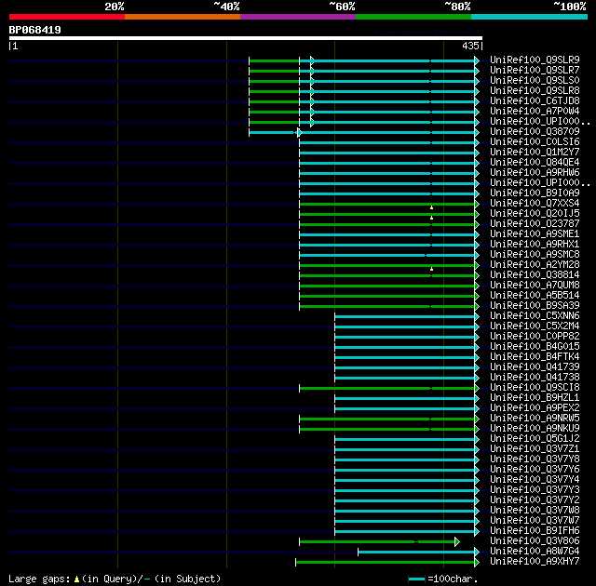596x586 pixels.
Task: Select the UniRef100_A7QUM8 label
Action: coord(535,286)
